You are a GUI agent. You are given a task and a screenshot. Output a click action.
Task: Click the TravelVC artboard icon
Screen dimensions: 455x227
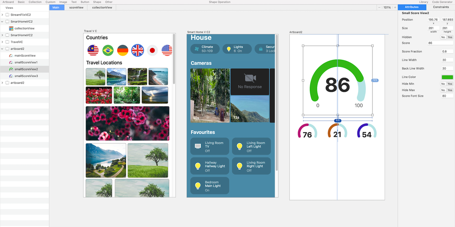[8, 42]
